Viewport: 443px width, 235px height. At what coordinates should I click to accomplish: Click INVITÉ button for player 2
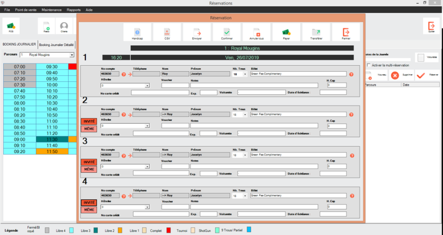coord(89,121)
